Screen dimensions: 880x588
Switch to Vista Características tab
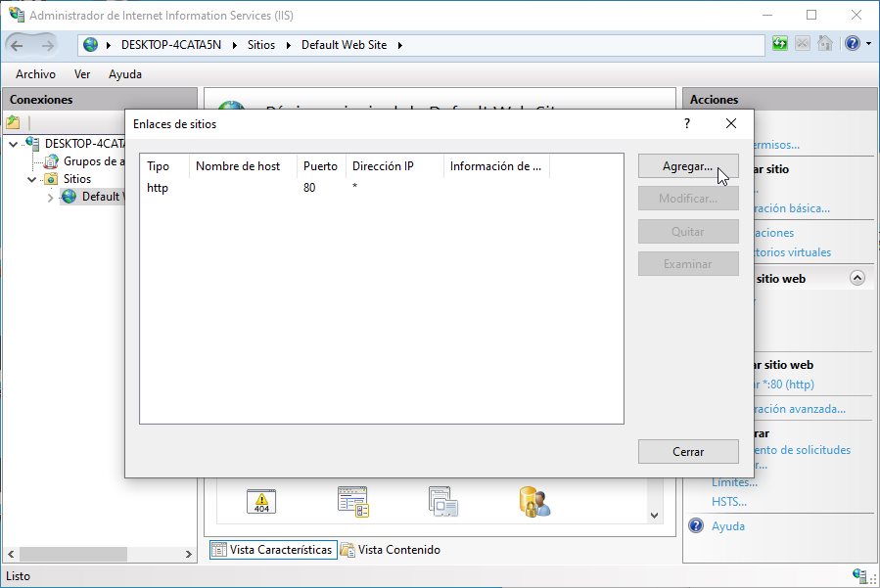pyautogui.click(x=273, y=549)
